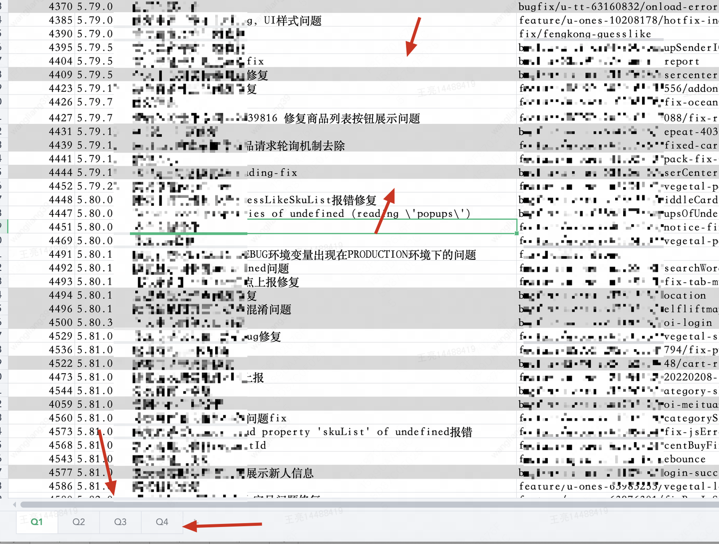Switch to the Q2 sheet tab
Screen dimensions: 719x544
point(78,522)
